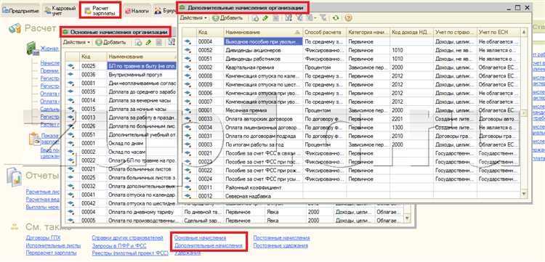Image resolution: width=545 pixels, height=262 pixels.
Task: Edit pencil icon in Основные начисления toolbar
Action: (148, 43)
